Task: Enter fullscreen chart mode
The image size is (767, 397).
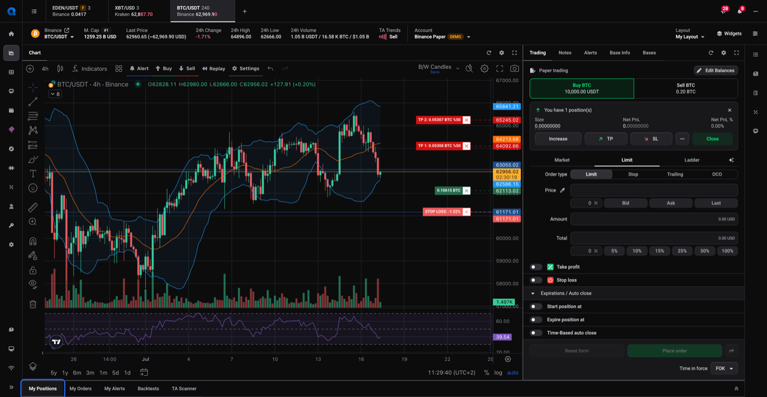Action: pos(500,69)
